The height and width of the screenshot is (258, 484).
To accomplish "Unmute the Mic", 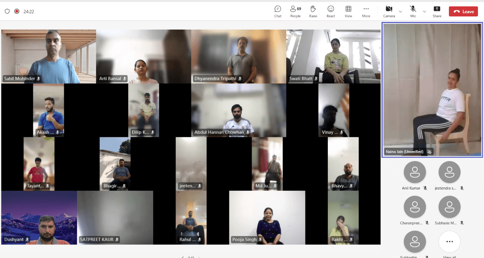I will click(x=413, y=11).
